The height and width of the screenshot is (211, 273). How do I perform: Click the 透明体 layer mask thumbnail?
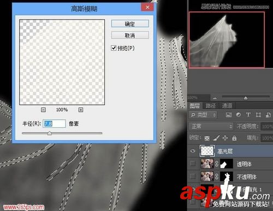(227, 163)
